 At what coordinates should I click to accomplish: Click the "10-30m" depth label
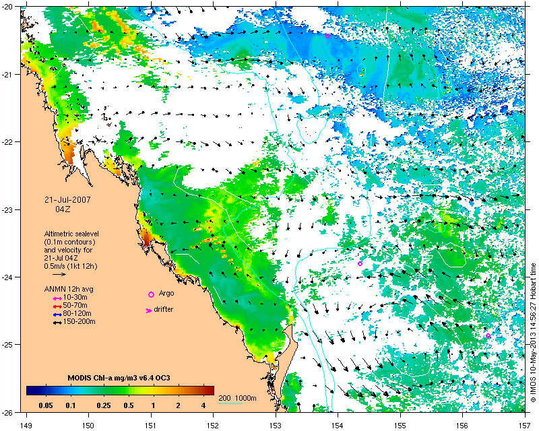tap(75, 297)
